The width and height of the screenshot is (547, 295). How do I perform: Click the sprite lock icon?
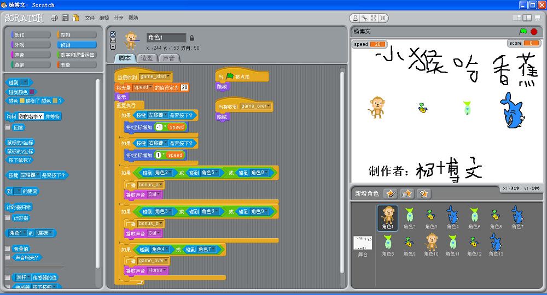click(191, 38)
